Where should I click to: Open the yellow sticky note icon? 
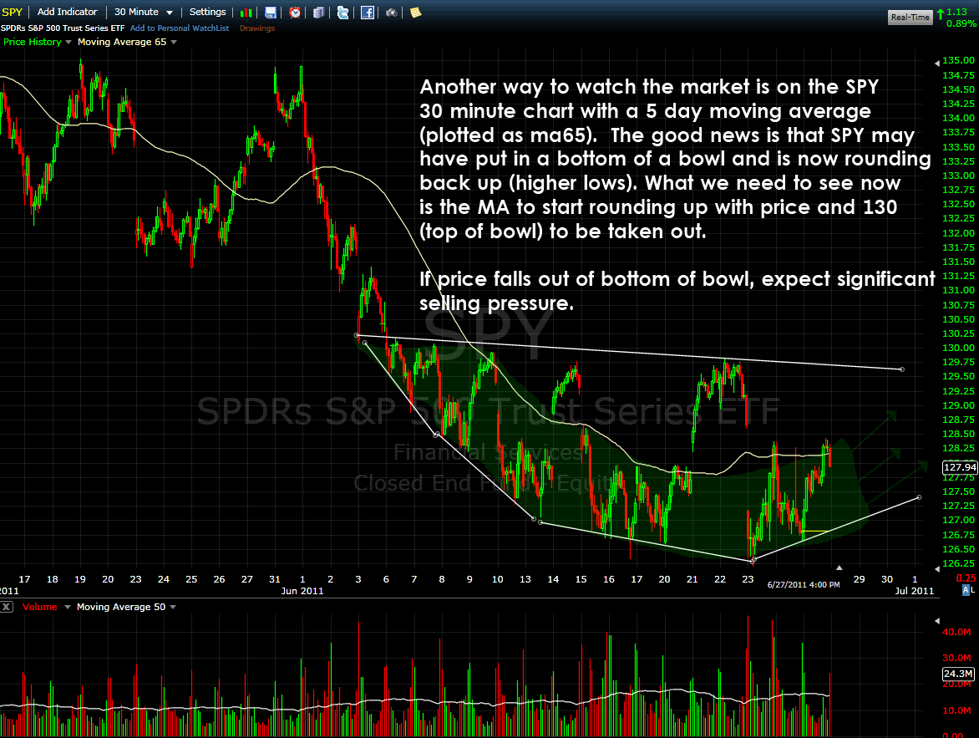415,13
